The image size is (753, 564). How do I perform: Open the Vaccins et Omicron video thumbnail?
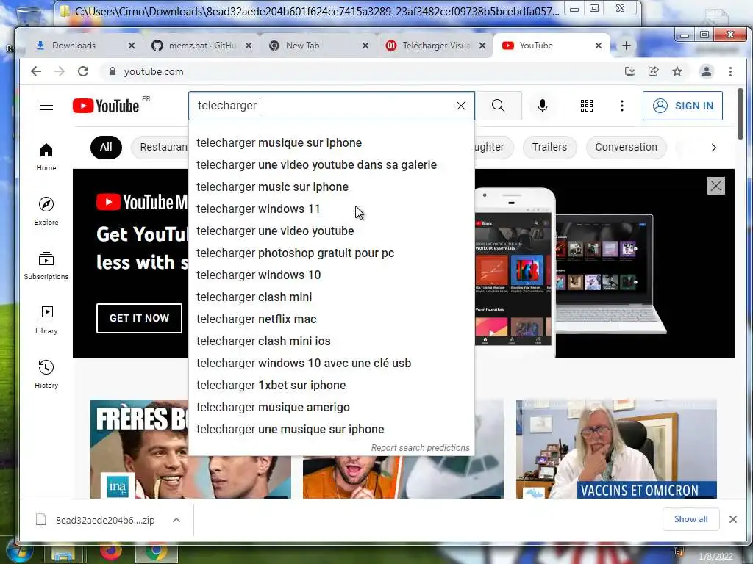coord(616,449)
